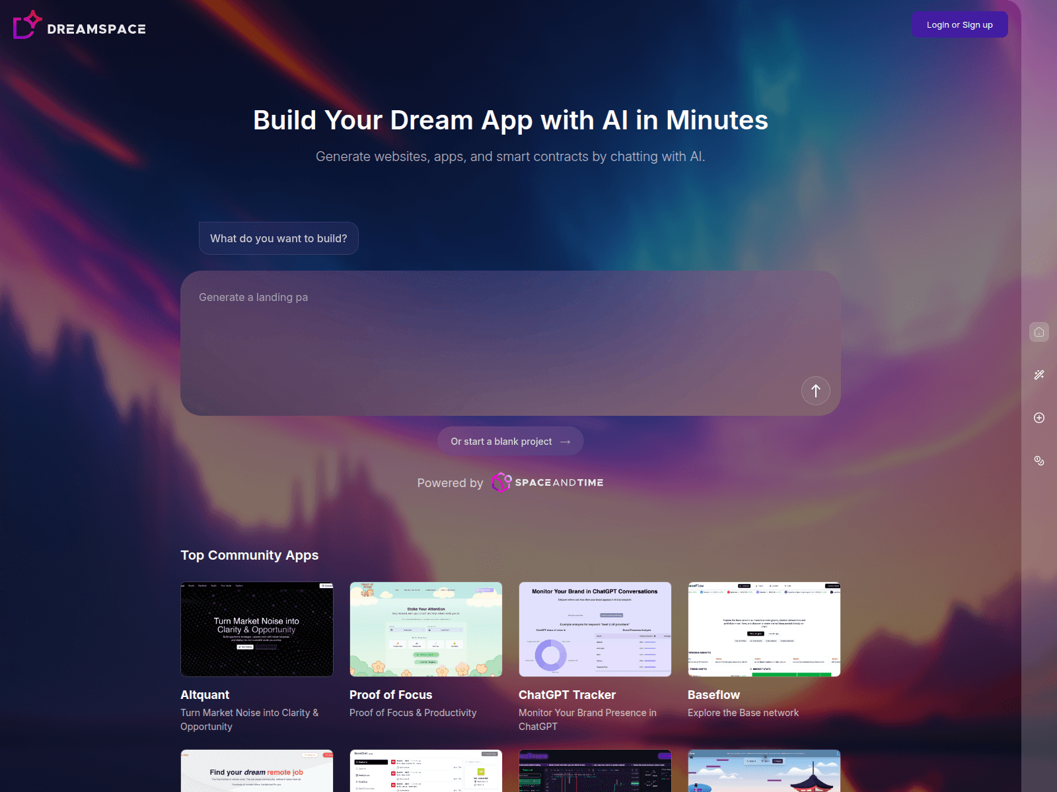This screenshot has height=792, width=1057.
Task: Click the Dreamspace logo icon
Action: (27, 25)
